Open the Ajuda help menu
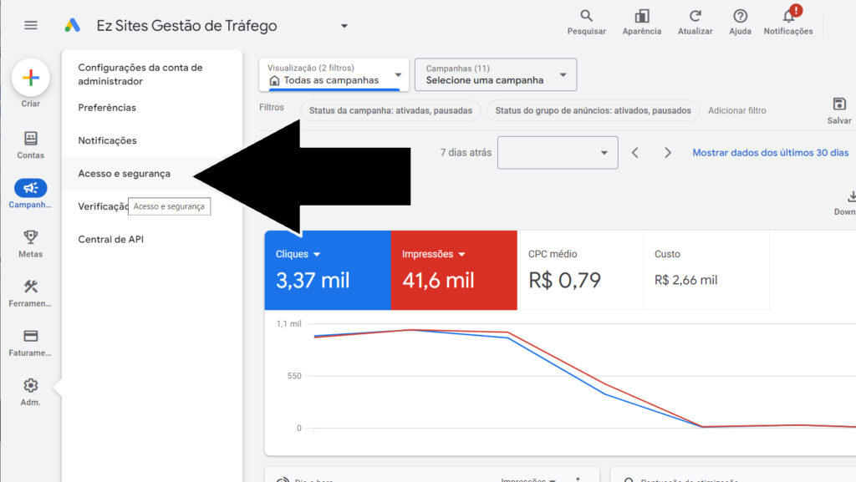Screen dimensions: 856x482 (x=740, y=23)
